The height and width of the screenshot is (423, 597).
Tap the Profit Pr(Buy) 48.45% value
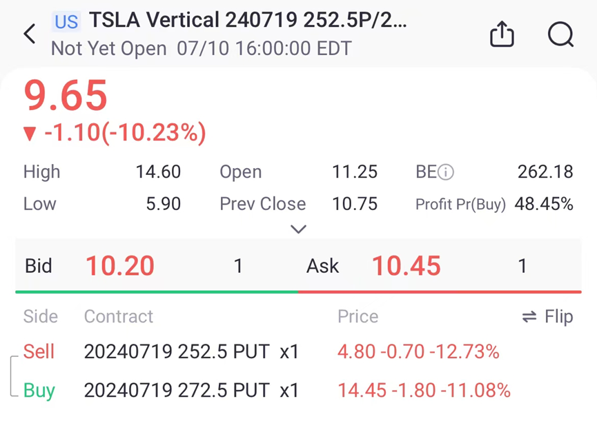[544, 204]
